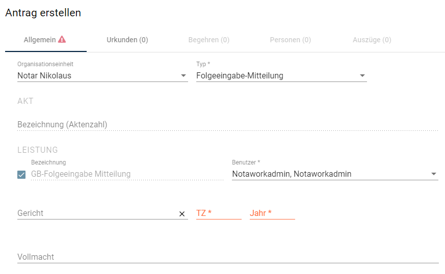This screenshot has height=274, width=445.
Task: Expand the Organisationseinheit dropdown arrow
Action: click(184, 76)
